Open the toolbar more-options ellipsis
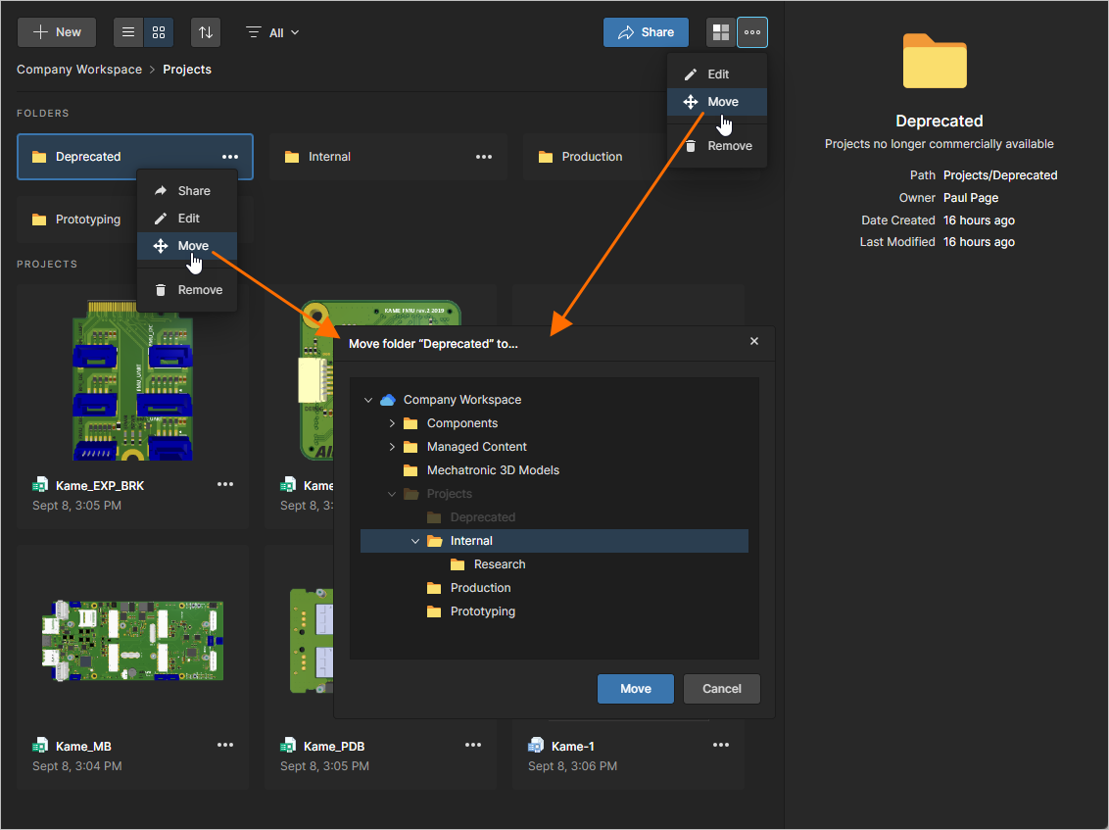 click(x=752, y=32)
